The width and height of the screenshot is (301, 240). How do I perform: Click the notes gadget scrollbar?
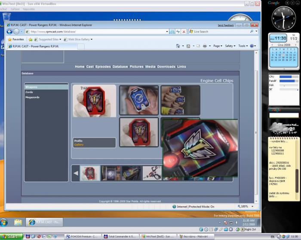[x=297, y=182]
